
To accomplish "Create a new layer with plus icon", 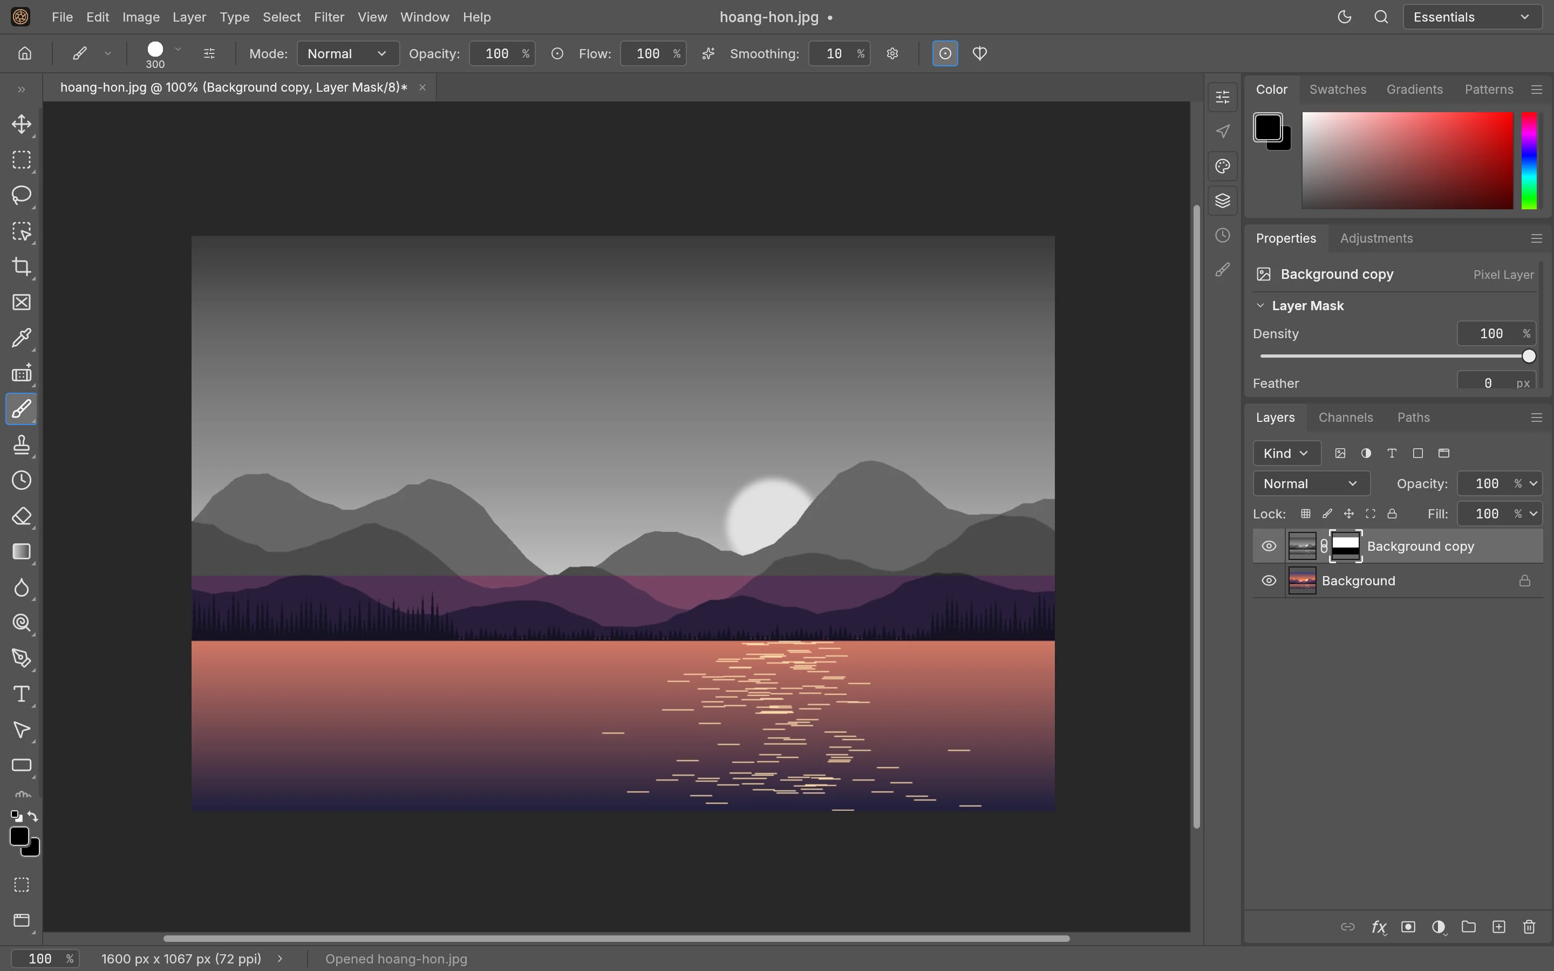I will click(1499, 927).
